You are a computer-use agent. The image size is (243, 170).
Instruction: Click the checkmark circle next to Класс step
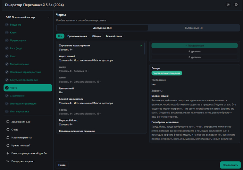(7, 33)
